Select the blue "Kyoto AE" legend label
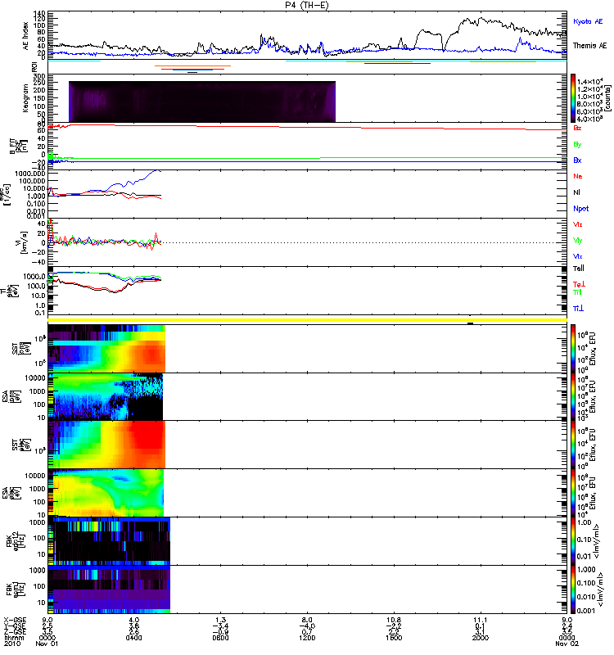This screenshot has height=655, width=614. (x=588, y=21)
